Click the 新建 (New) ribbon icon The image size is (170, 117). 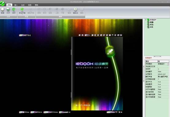tap(2, 10)
